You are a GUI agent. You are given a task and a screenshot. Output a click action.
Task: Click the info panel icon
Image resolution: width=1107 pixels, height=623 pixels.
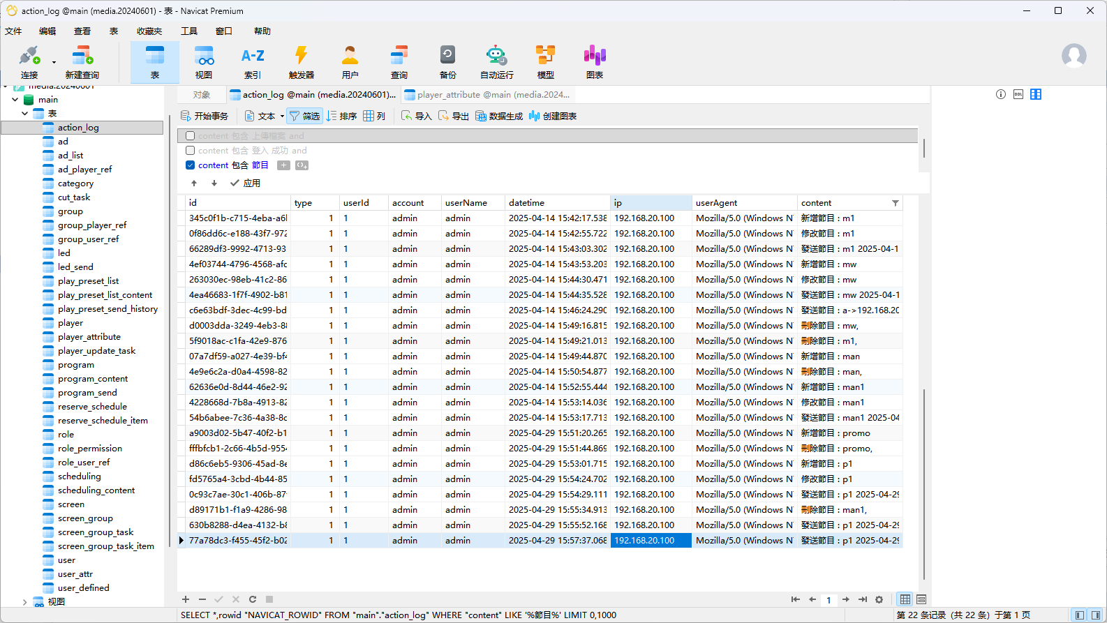(1001, 94)
